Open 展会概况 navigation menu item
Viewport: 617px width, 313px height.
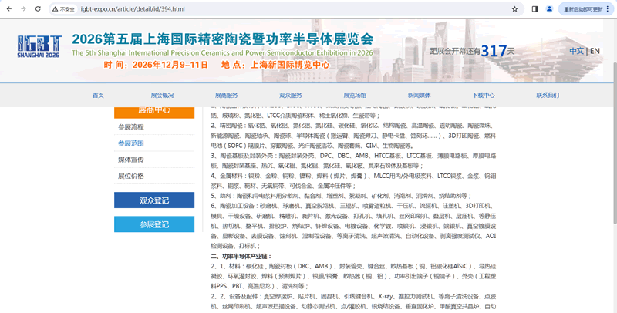coord(162,95)
